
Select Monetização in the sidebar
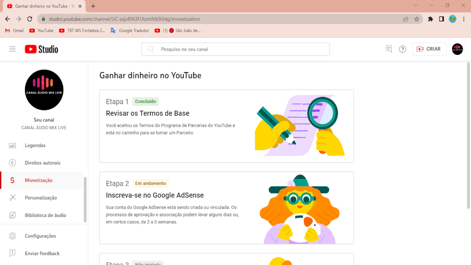(x=42, y=180)
